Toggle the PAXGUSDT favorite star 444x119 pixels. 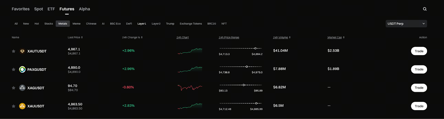13,69
